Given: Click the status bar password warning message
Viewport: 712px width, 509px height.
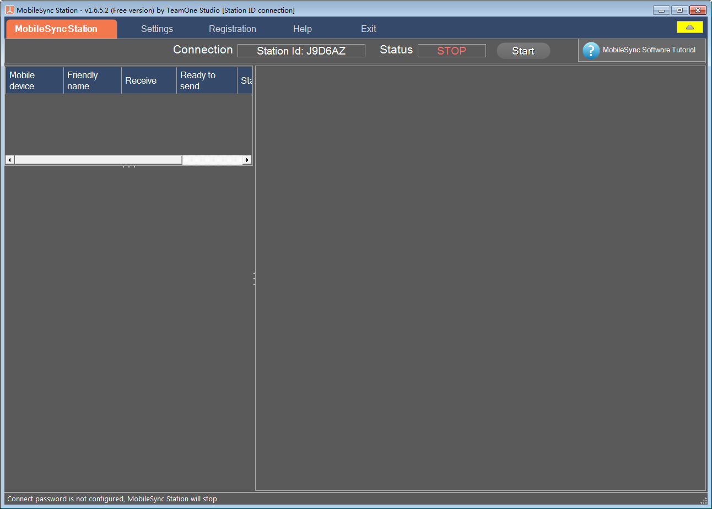Looking at the screenshot, I should 112,499.
